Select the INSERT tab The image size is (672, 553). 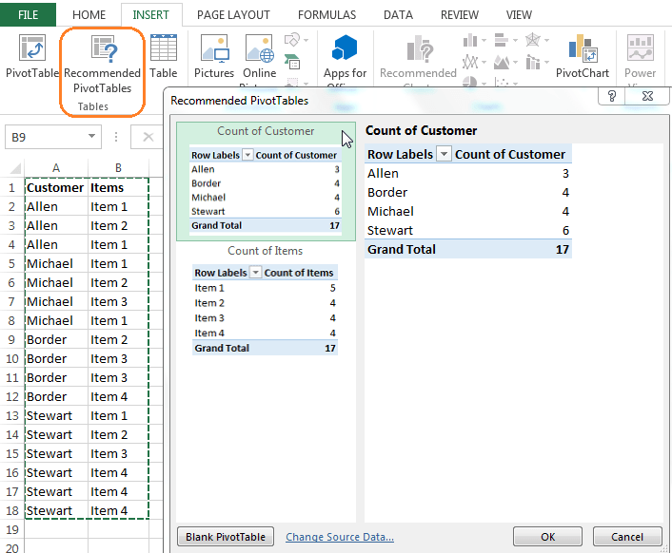coord(150,15)
